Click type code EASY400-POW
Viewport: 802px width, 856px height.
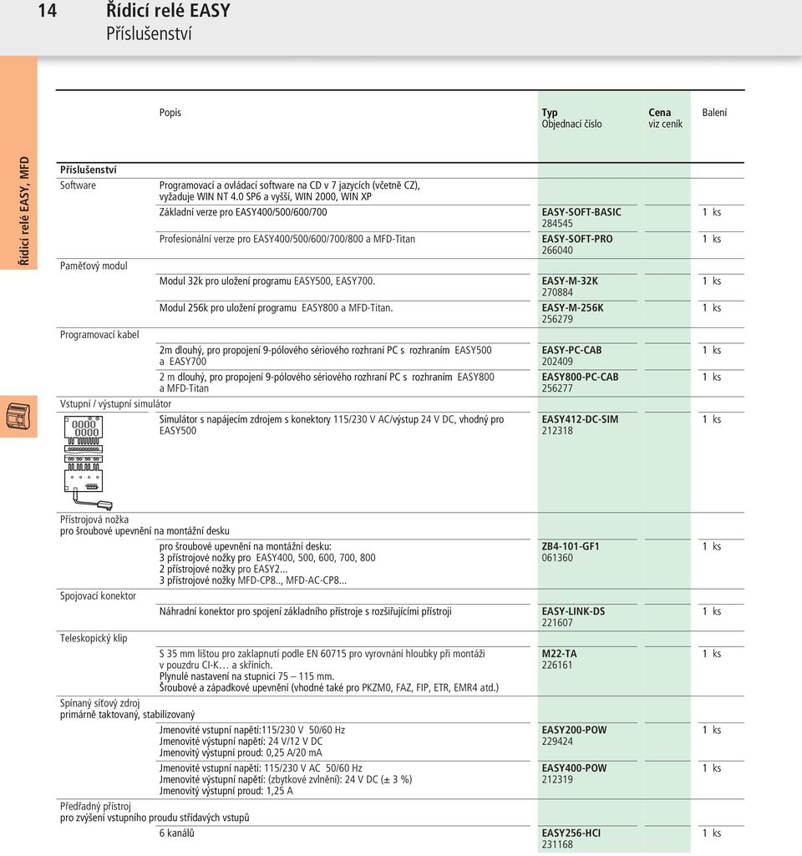574,767
